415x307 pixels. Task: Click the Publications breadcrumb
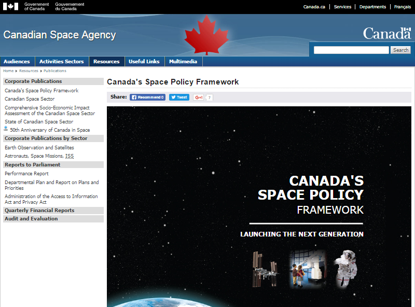click(55, 71)
